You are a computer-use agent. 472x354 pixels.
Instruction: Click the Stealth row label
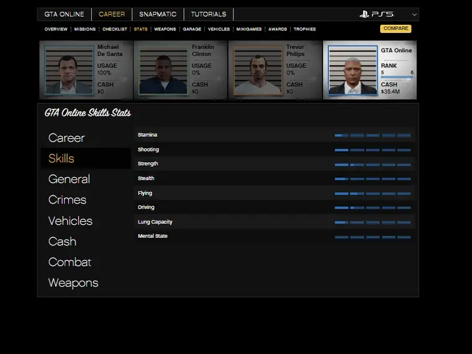[146, 178]
